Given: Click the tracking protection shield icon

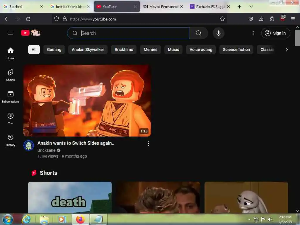Looking at the screenshot, I should point(57,19).
